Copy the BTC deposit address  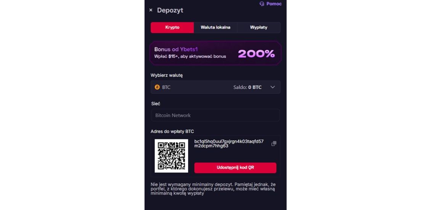(x=273, y=144)
